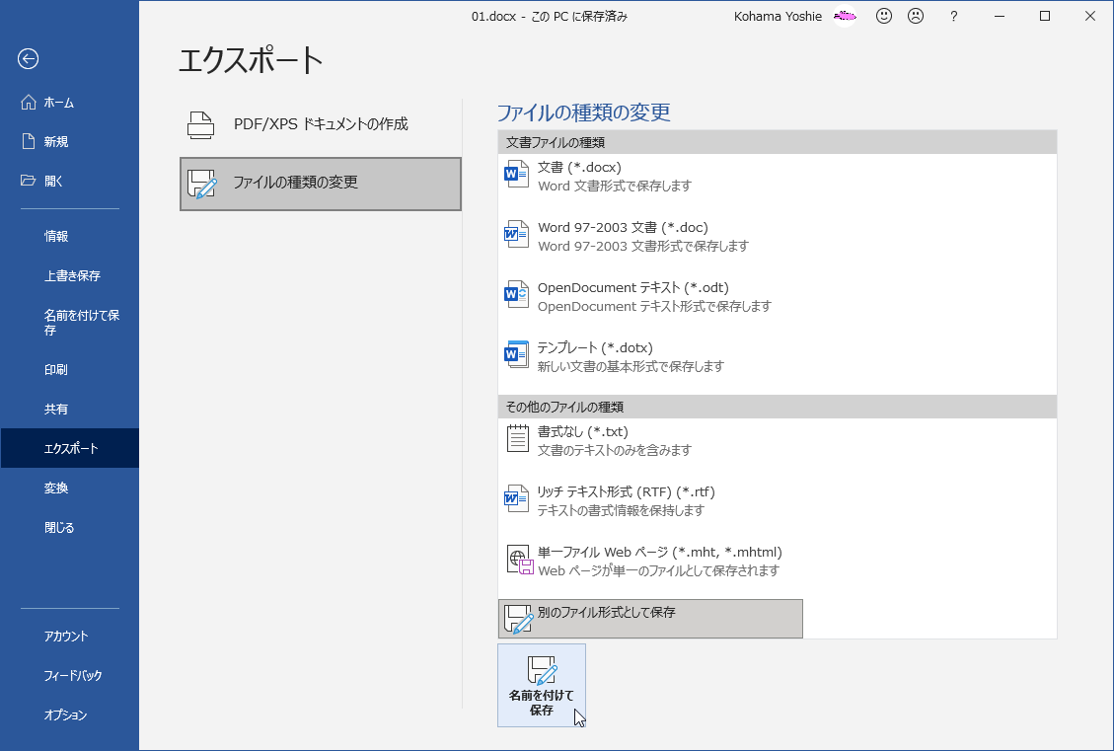Click the 文書ファイルの種類 section header
This screenshot has width=1114, height=751.
tap(778, 142)
